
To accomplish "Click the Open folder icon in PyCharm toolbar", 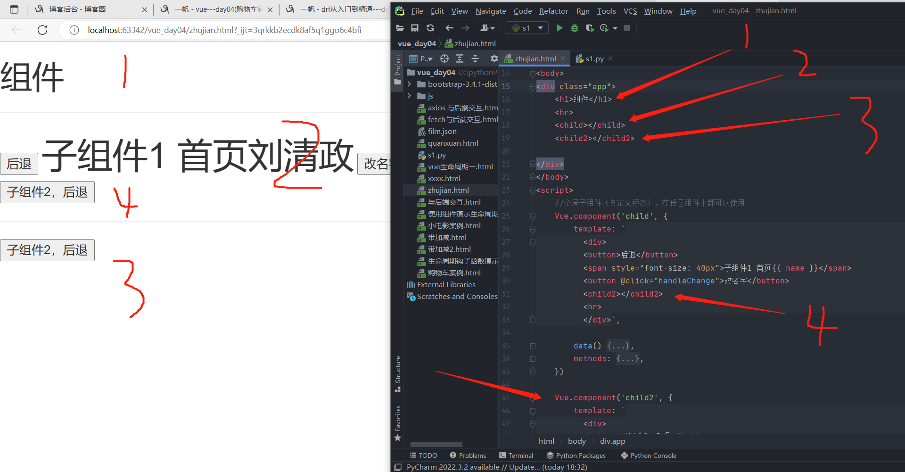I will coord(400,28).
